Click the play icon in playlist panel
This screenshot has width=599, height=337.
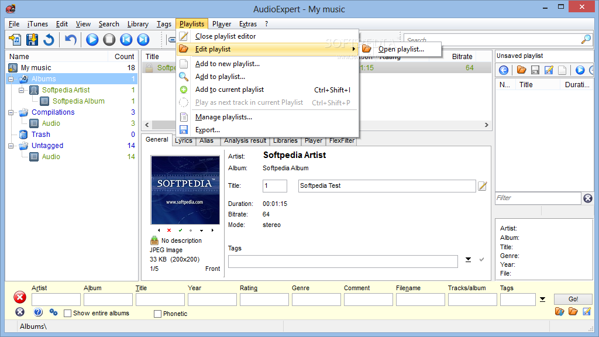pos(580,70)
